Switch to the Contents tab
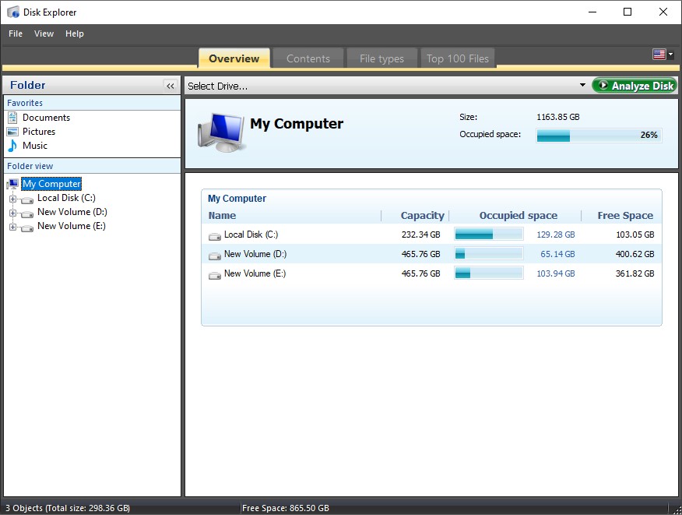The width and height of the screenshot is (682, 515). click(x=308, y=58)
